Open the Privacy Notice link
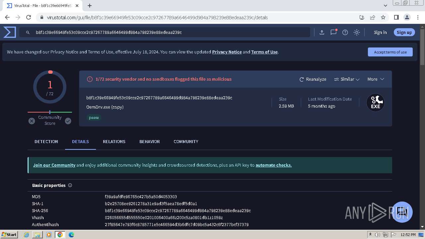The height and width of the screenshot is (239, 425). (x=227, y=52)
